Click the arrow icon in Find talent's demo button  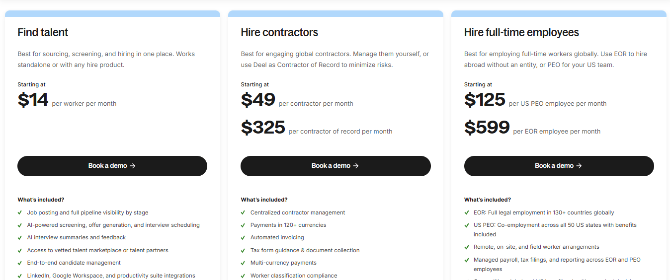coord(133,166)
